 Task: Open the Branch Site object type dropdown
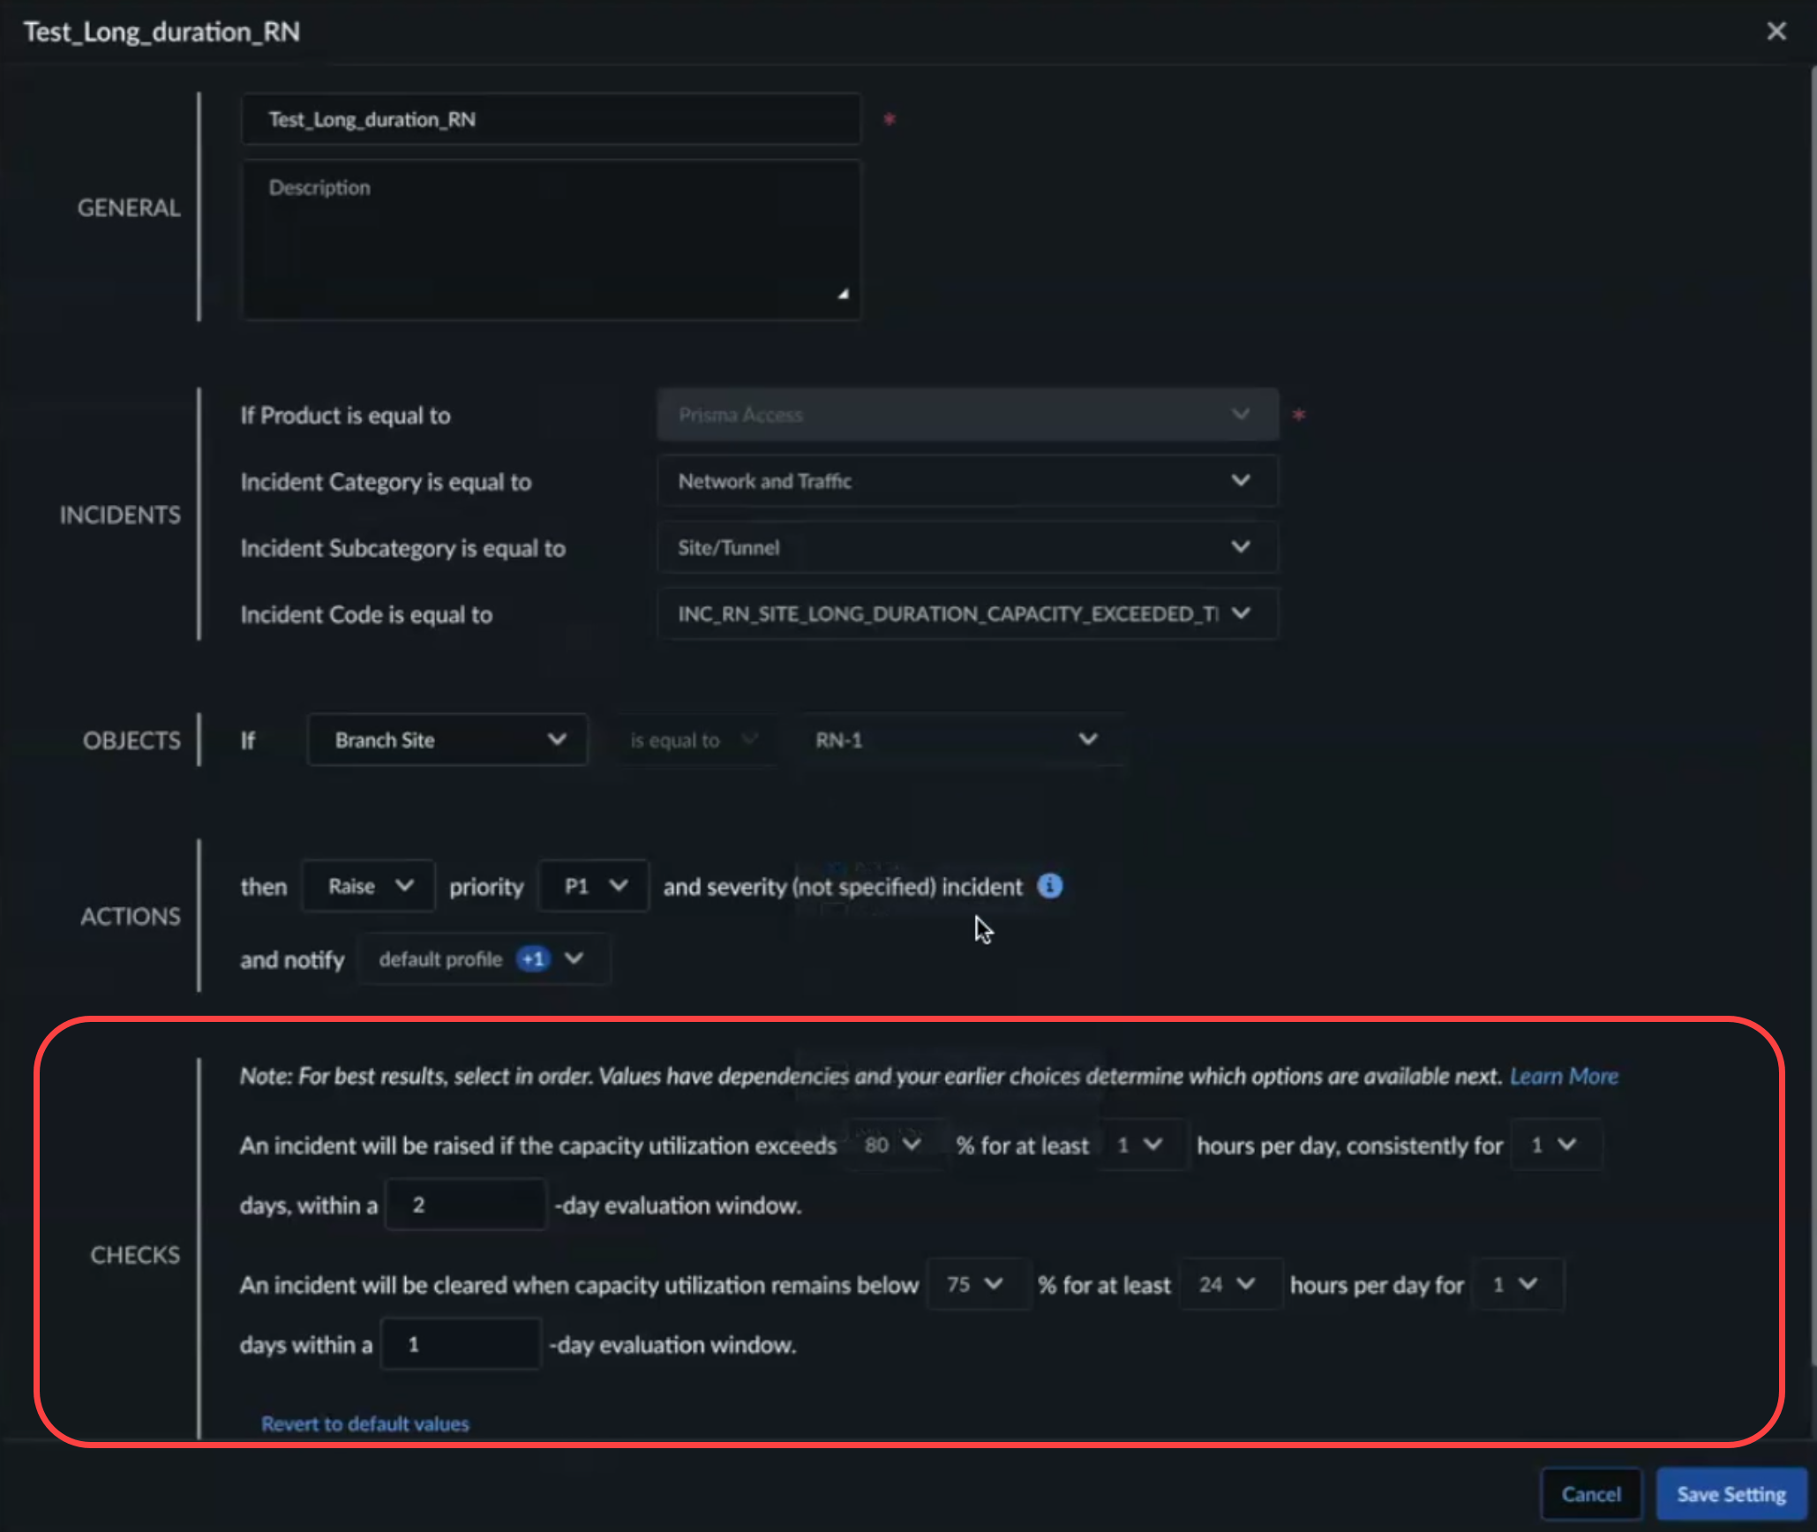pyautogui.click(x=447, y=740)
